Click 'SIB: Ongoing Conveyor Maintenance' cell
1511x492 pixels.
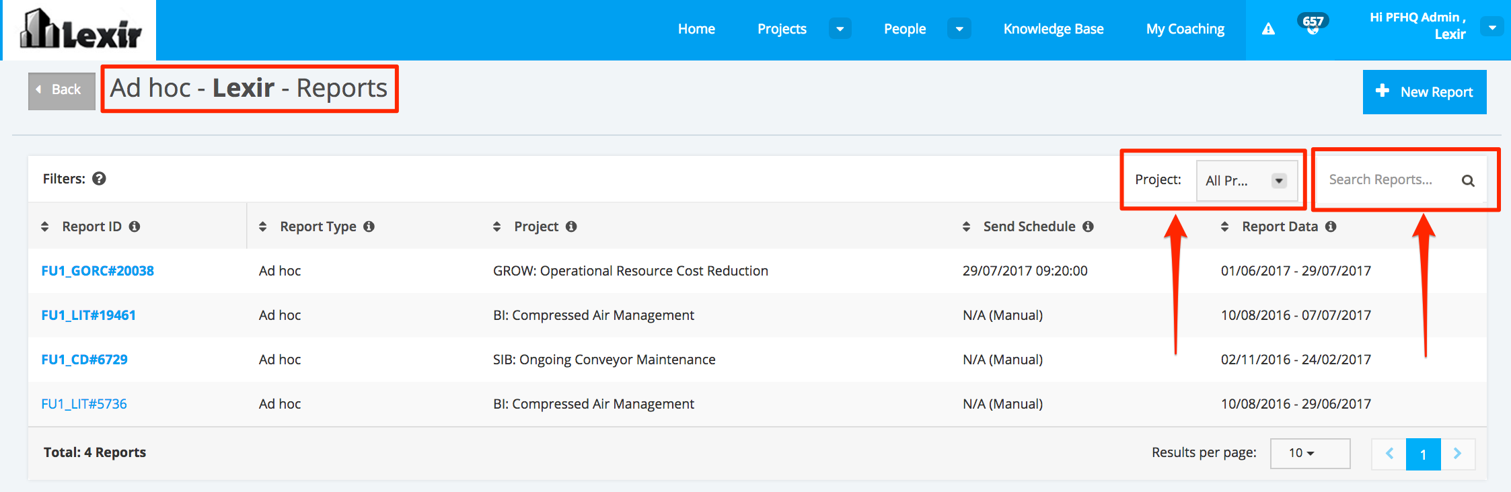click(604, 360)
